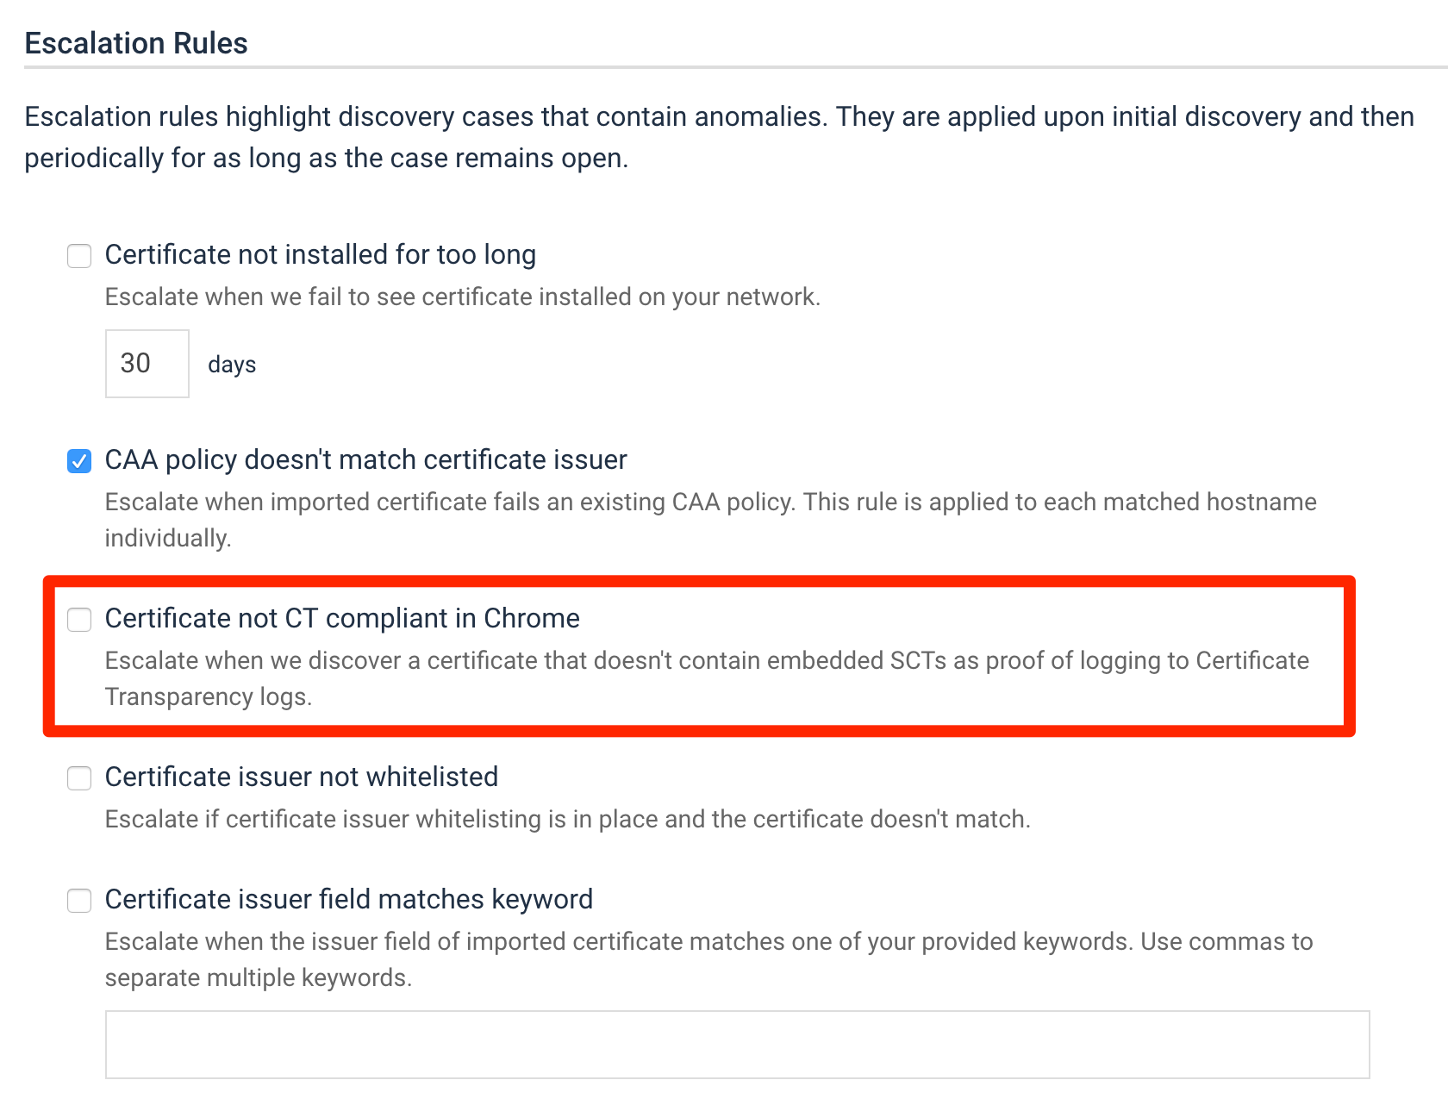Uncheck the CAA policy mismatch checkbox
Viewport: 1448px width, 1105px height.
coord(79,461)
